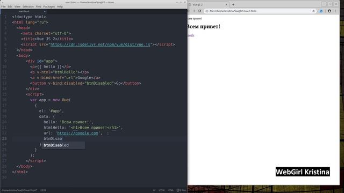Screen dimensions: 344x193
Task: Open the Edit menu in Atom
Action: [x=10, y=6]
